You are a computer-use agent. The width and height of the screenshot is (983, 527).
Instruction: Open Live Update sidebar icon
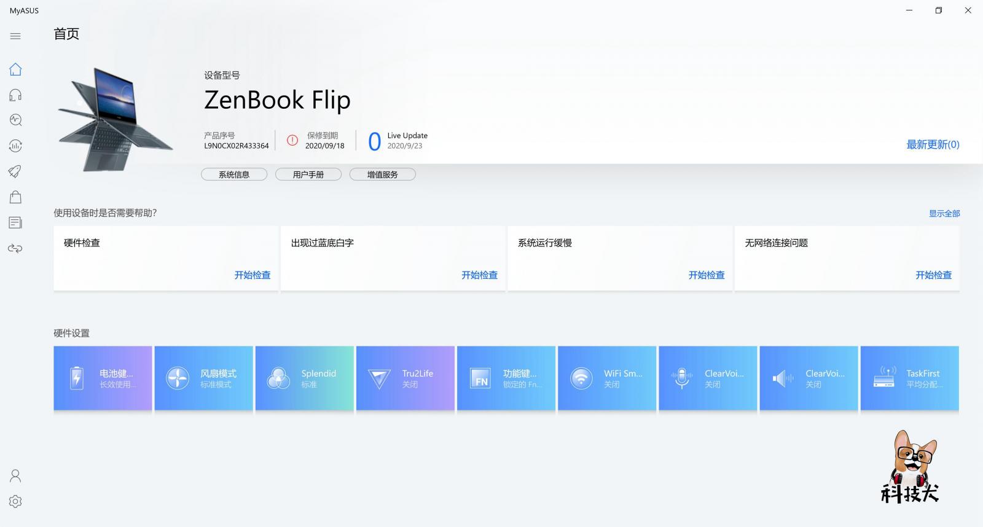15,146
